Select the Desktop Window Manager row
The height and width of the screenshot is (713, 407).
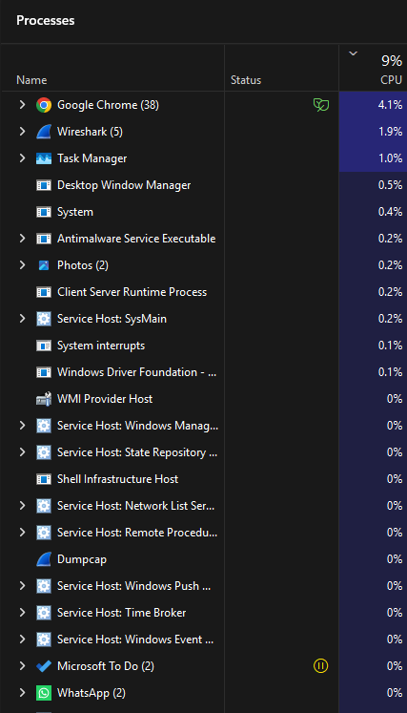[x=204, y=185]
